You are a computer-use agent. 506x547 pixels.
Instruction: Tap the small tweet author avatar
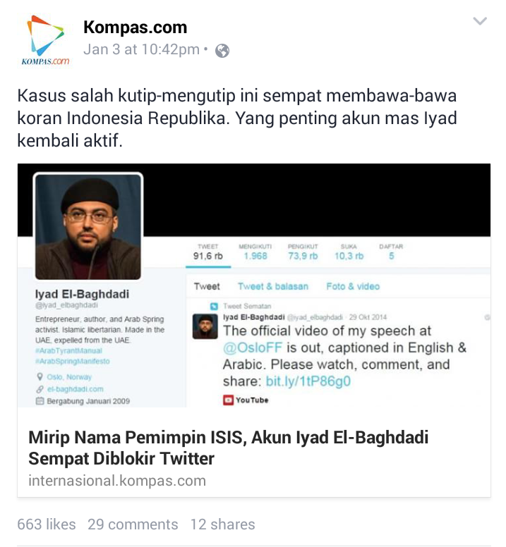[x=205, y=326]
